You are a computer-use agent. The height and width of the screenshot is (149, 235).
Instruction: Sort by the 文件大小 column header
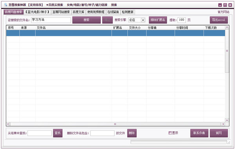coord(137,28)
